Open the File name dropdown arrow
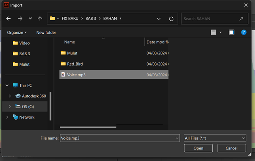Screen dimensions: 255x161 coord(177,138)
